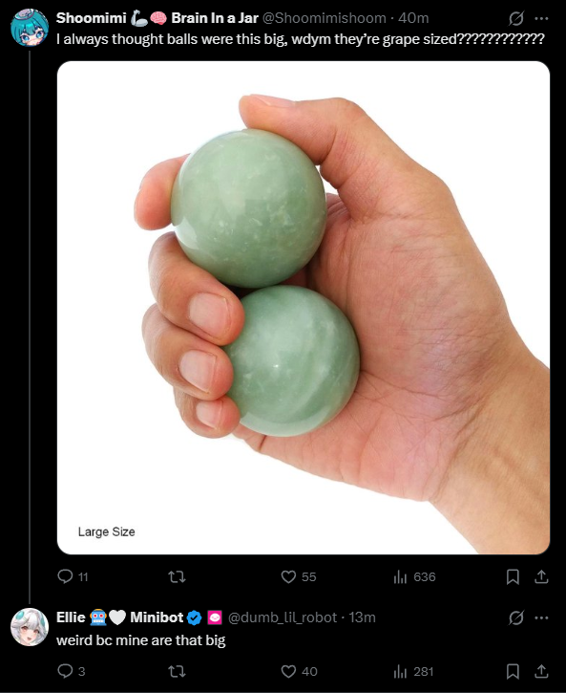Visit the @Shoomimishoom handle link

coord(325,18)
